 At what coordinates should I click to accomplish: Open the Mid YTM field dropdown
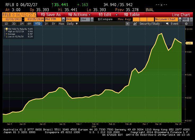point(63,19)
